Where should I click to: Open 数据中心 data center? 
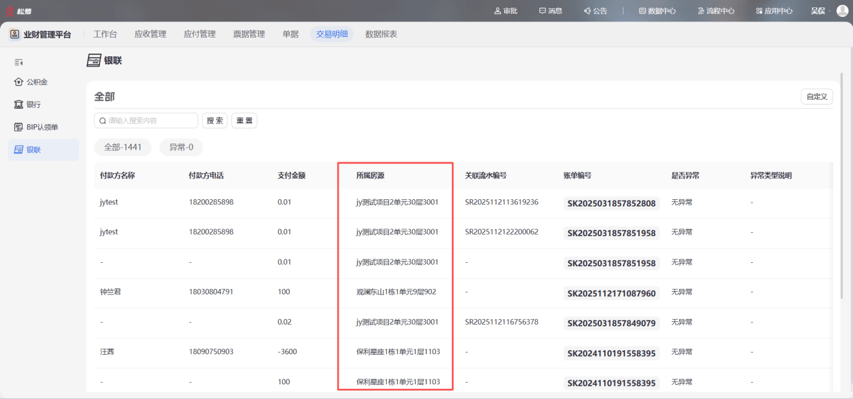tap(657, 11)
